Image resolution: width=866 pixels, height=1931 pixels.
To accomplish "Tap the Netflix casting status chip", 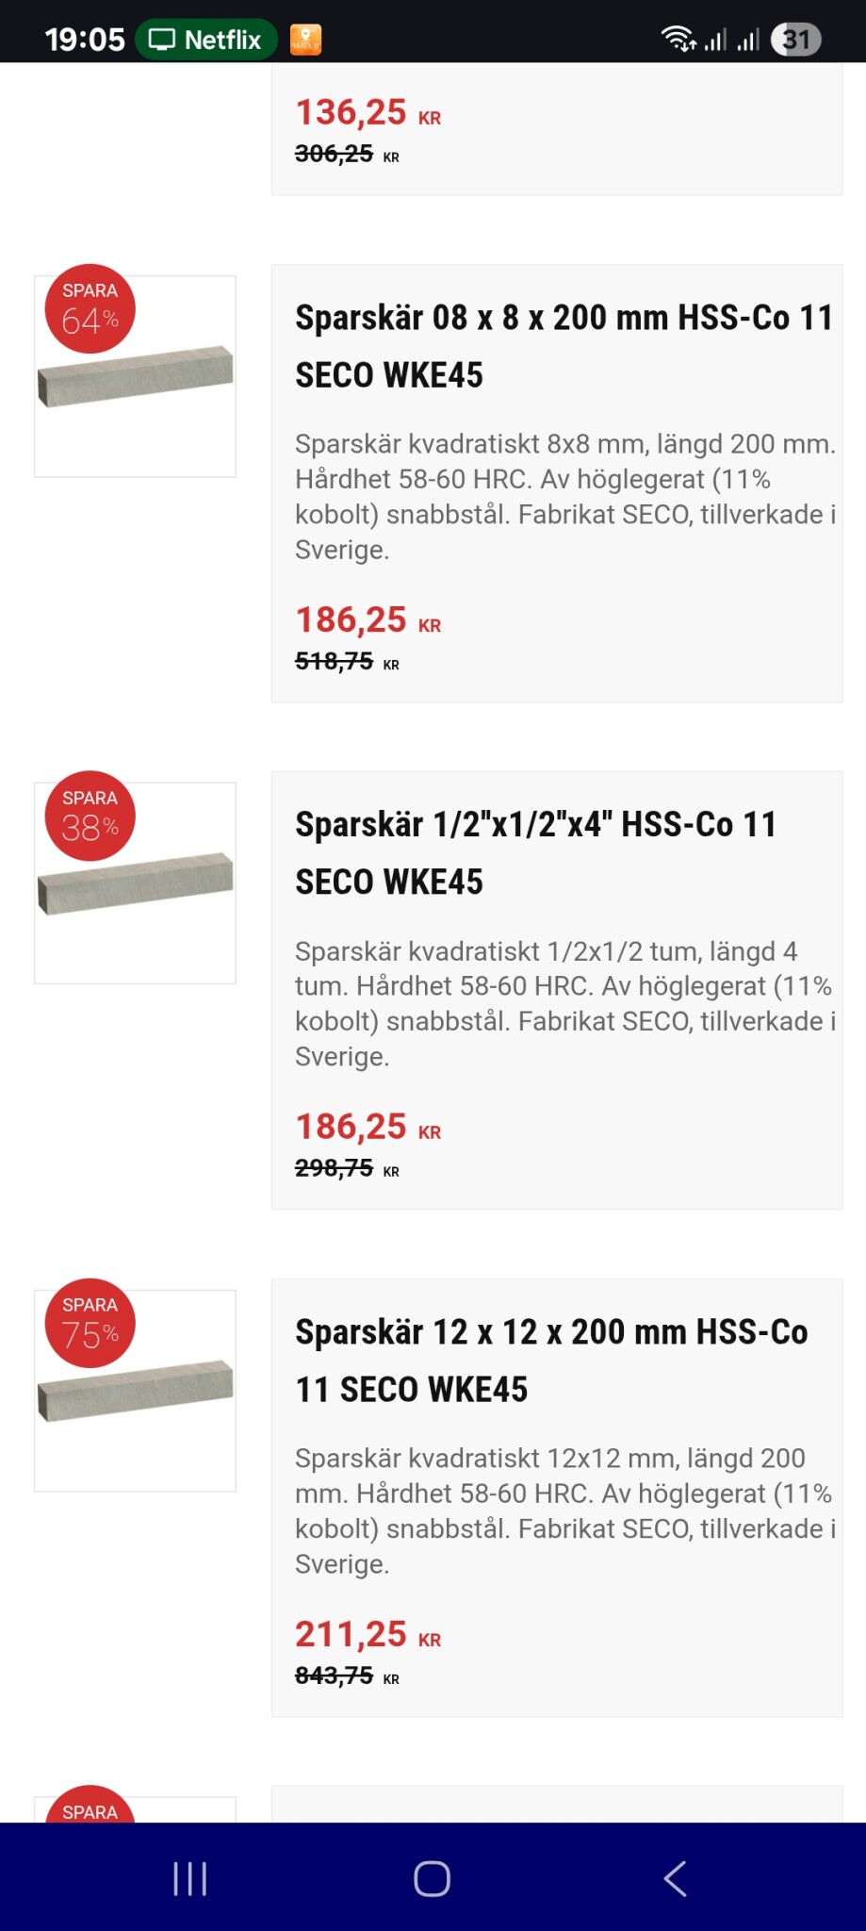I will [x=206, y=40].
